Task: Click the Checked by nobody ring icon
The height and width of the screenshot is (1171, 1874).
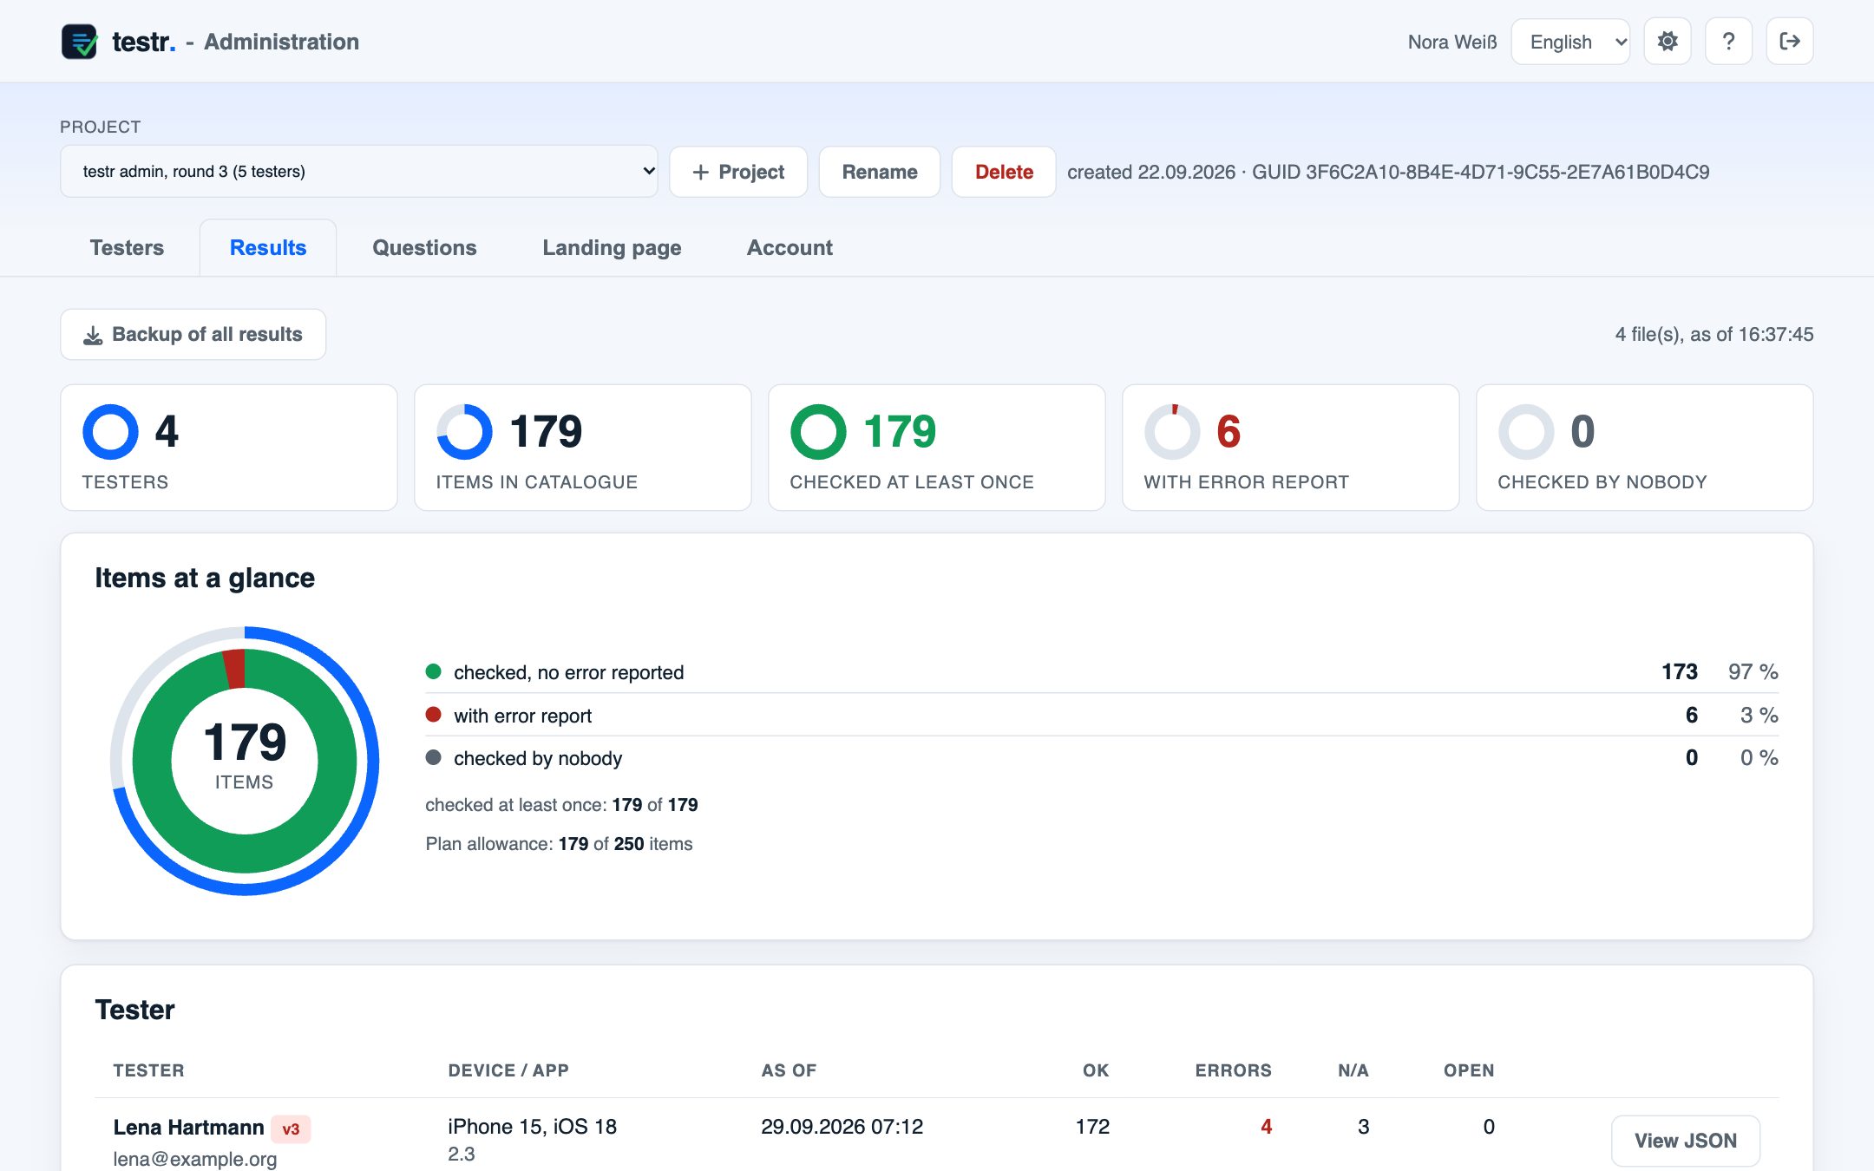Action: (x=1526, y=431)
